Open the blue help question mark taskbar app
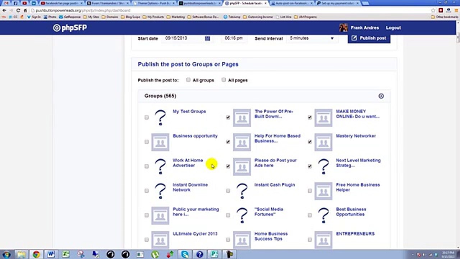 point(200,254)
